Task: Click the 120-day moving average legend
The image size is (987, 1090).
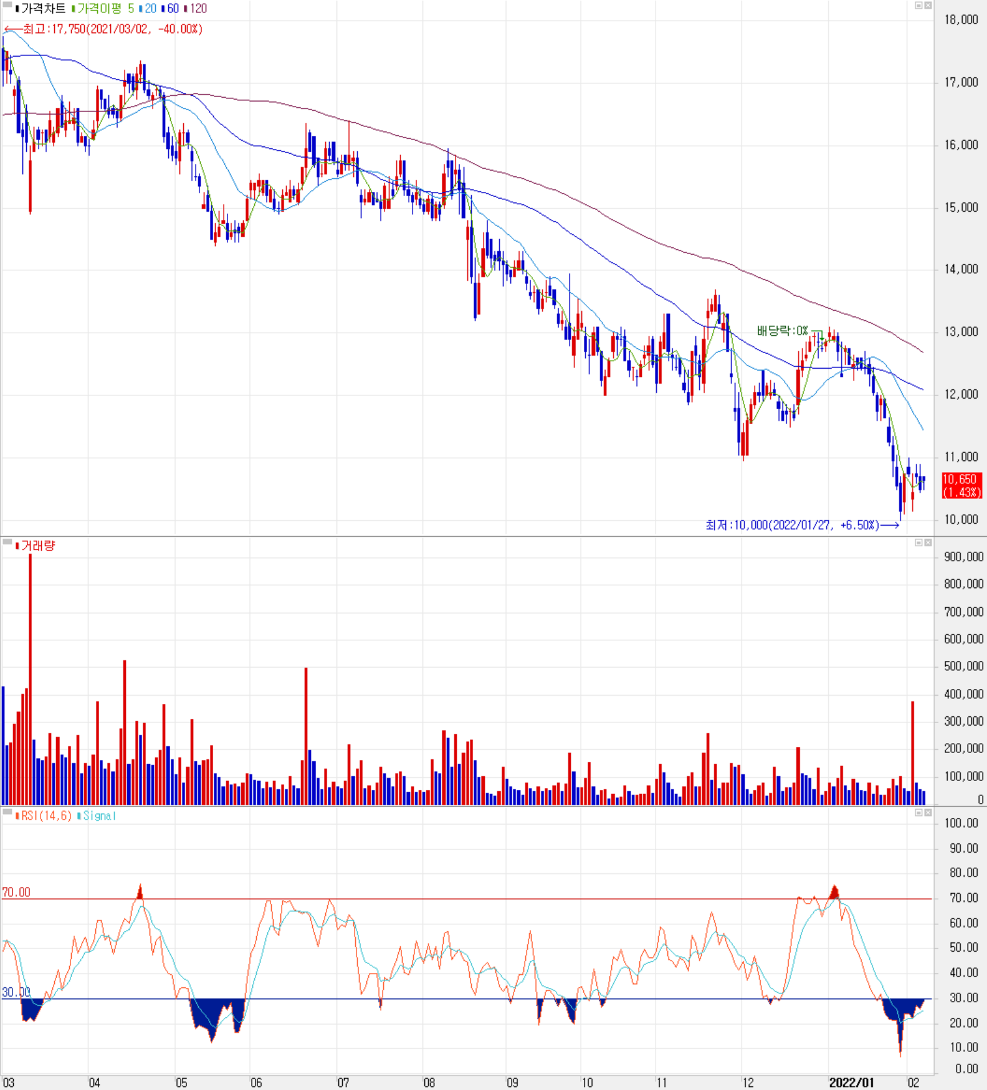Action: tap(195, 9)
